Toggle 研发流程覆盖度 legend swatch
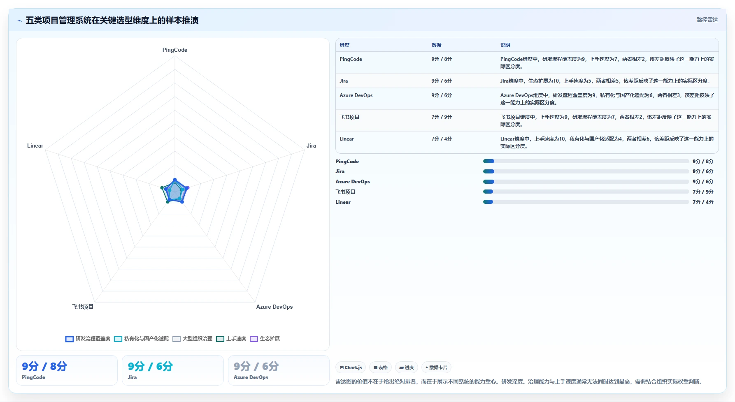 pyautogui.click(x=70, y=339)
